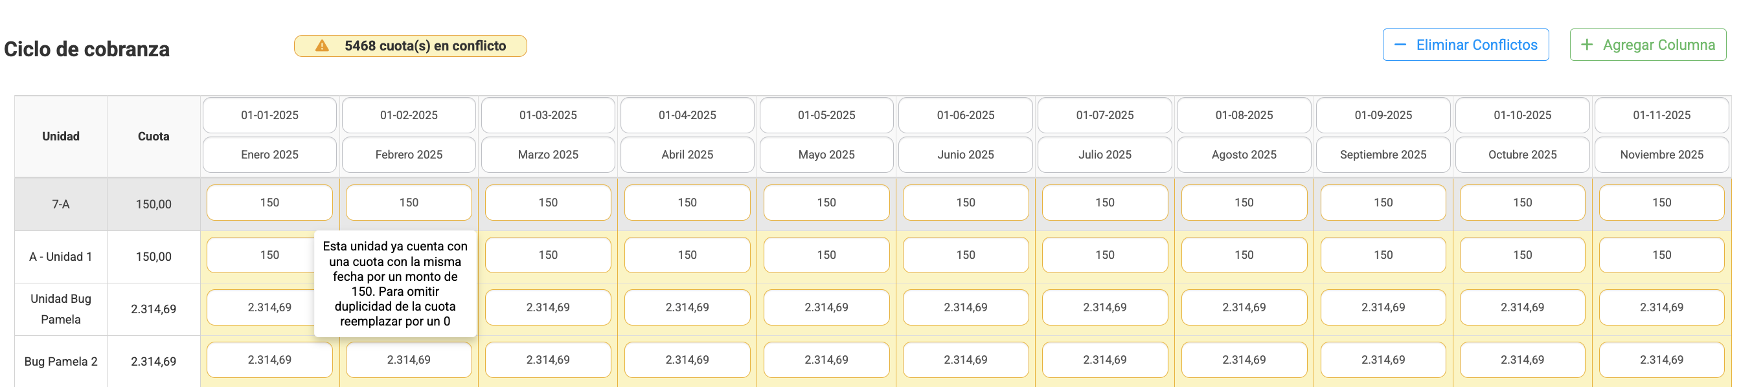Image resolution: width=1741 pixels, height=387 pixels.
Task: Edit the 01-02-2025 date field
Action: coord(409,115)
